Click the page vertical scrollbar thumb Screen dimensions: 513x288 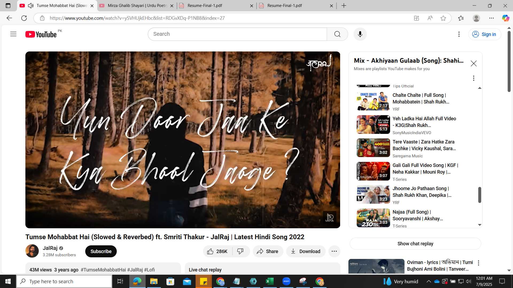(509, 61)
